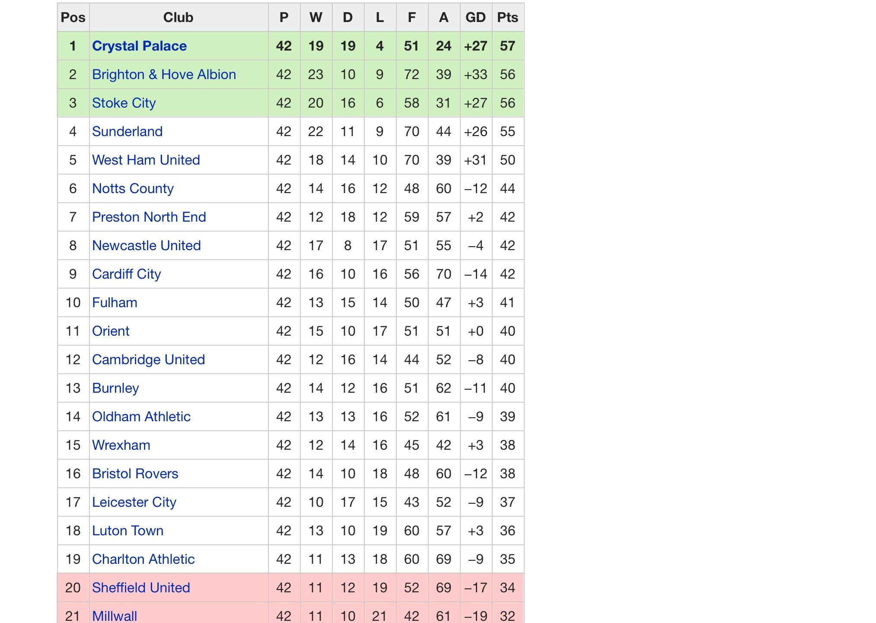Click West Ham United link
This screenshot has width=876, height=623.
(x=146, y=160)
